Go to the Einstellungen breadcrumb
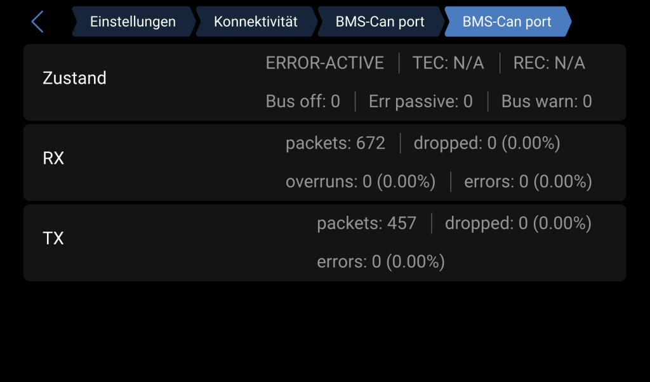650x382 pixels. point(133,22)
